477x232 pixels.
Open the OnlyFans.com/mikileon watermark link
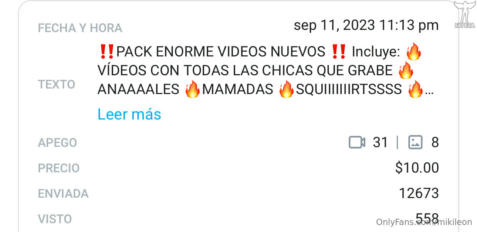[x=424, y=222]
